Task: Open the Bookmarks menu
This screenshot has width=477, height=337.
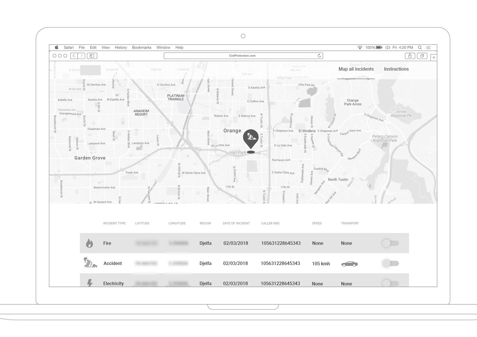Action: pos(142,48)
